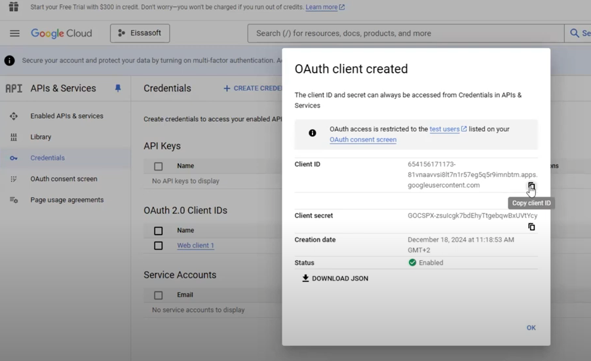Open the Library section
This screenshot has width=591, height=361.
[x=41, y=137]
